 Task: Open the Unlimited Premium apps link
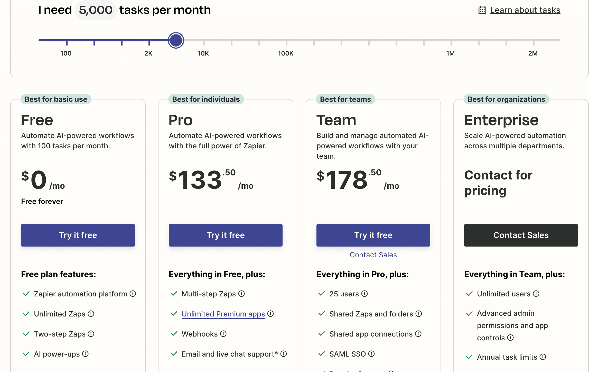pyautogui.click(x=223, y=314)
